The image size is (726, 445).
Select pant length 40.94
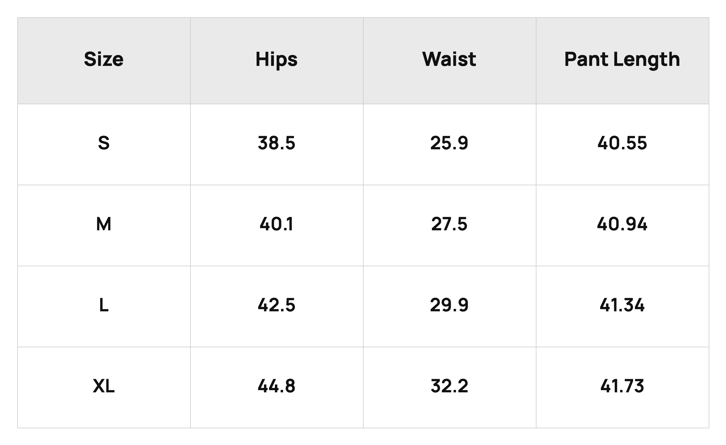pos(622,225)
